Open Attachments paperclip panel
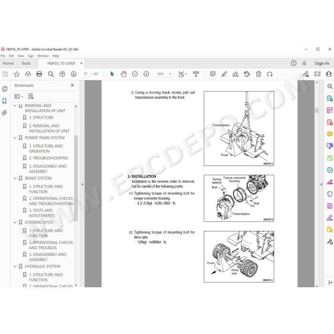Viewport: 334px width, 334px height. [x=4, y=113]
